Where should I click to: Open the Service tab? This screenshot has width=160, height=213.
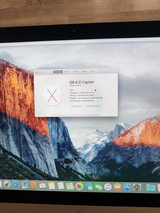(93, 71)
